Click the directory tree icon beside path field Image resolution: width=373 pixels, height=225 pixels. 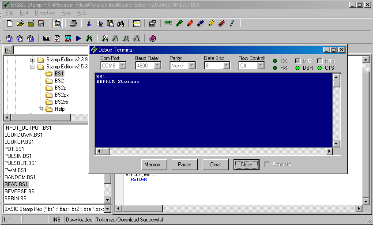pos(8,50)
